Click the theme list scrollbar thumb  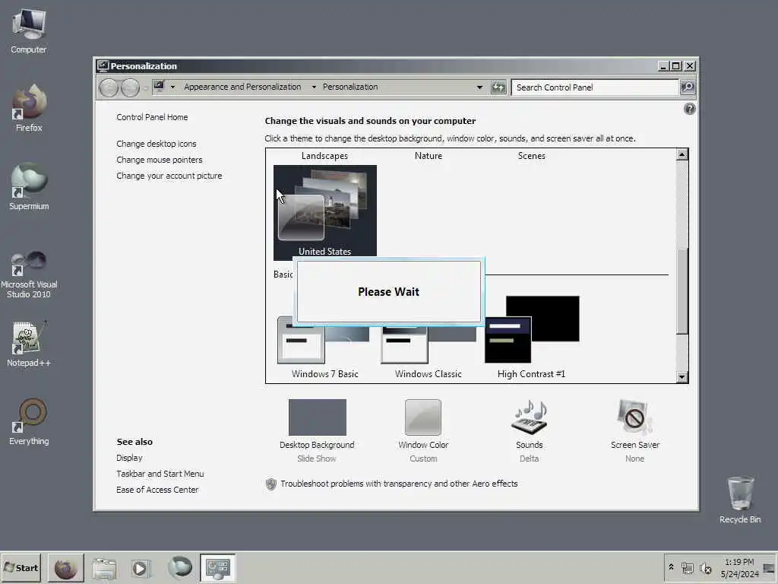682,291
